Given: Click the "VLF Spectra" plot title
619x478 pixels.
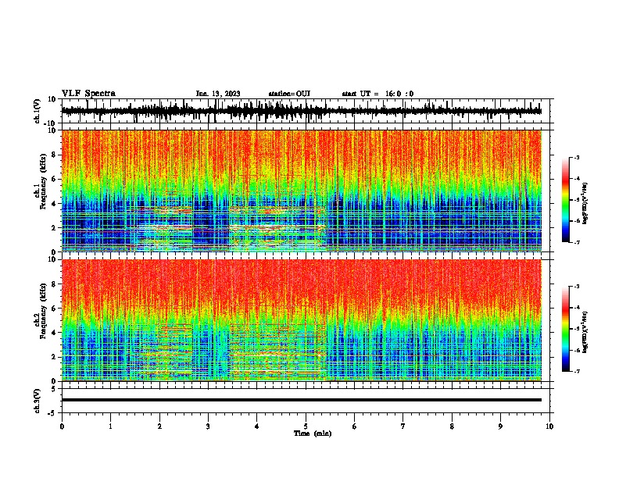Looking at the screenshot, I should pyautogui.click(x=88, y=94).
